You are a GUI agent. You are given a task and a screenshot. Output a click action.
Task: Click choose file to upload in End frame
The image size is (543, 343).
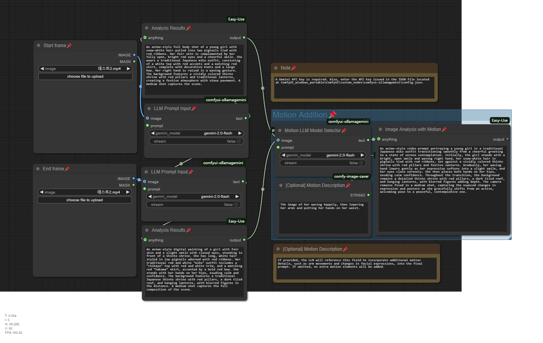[x=84, y=200]
